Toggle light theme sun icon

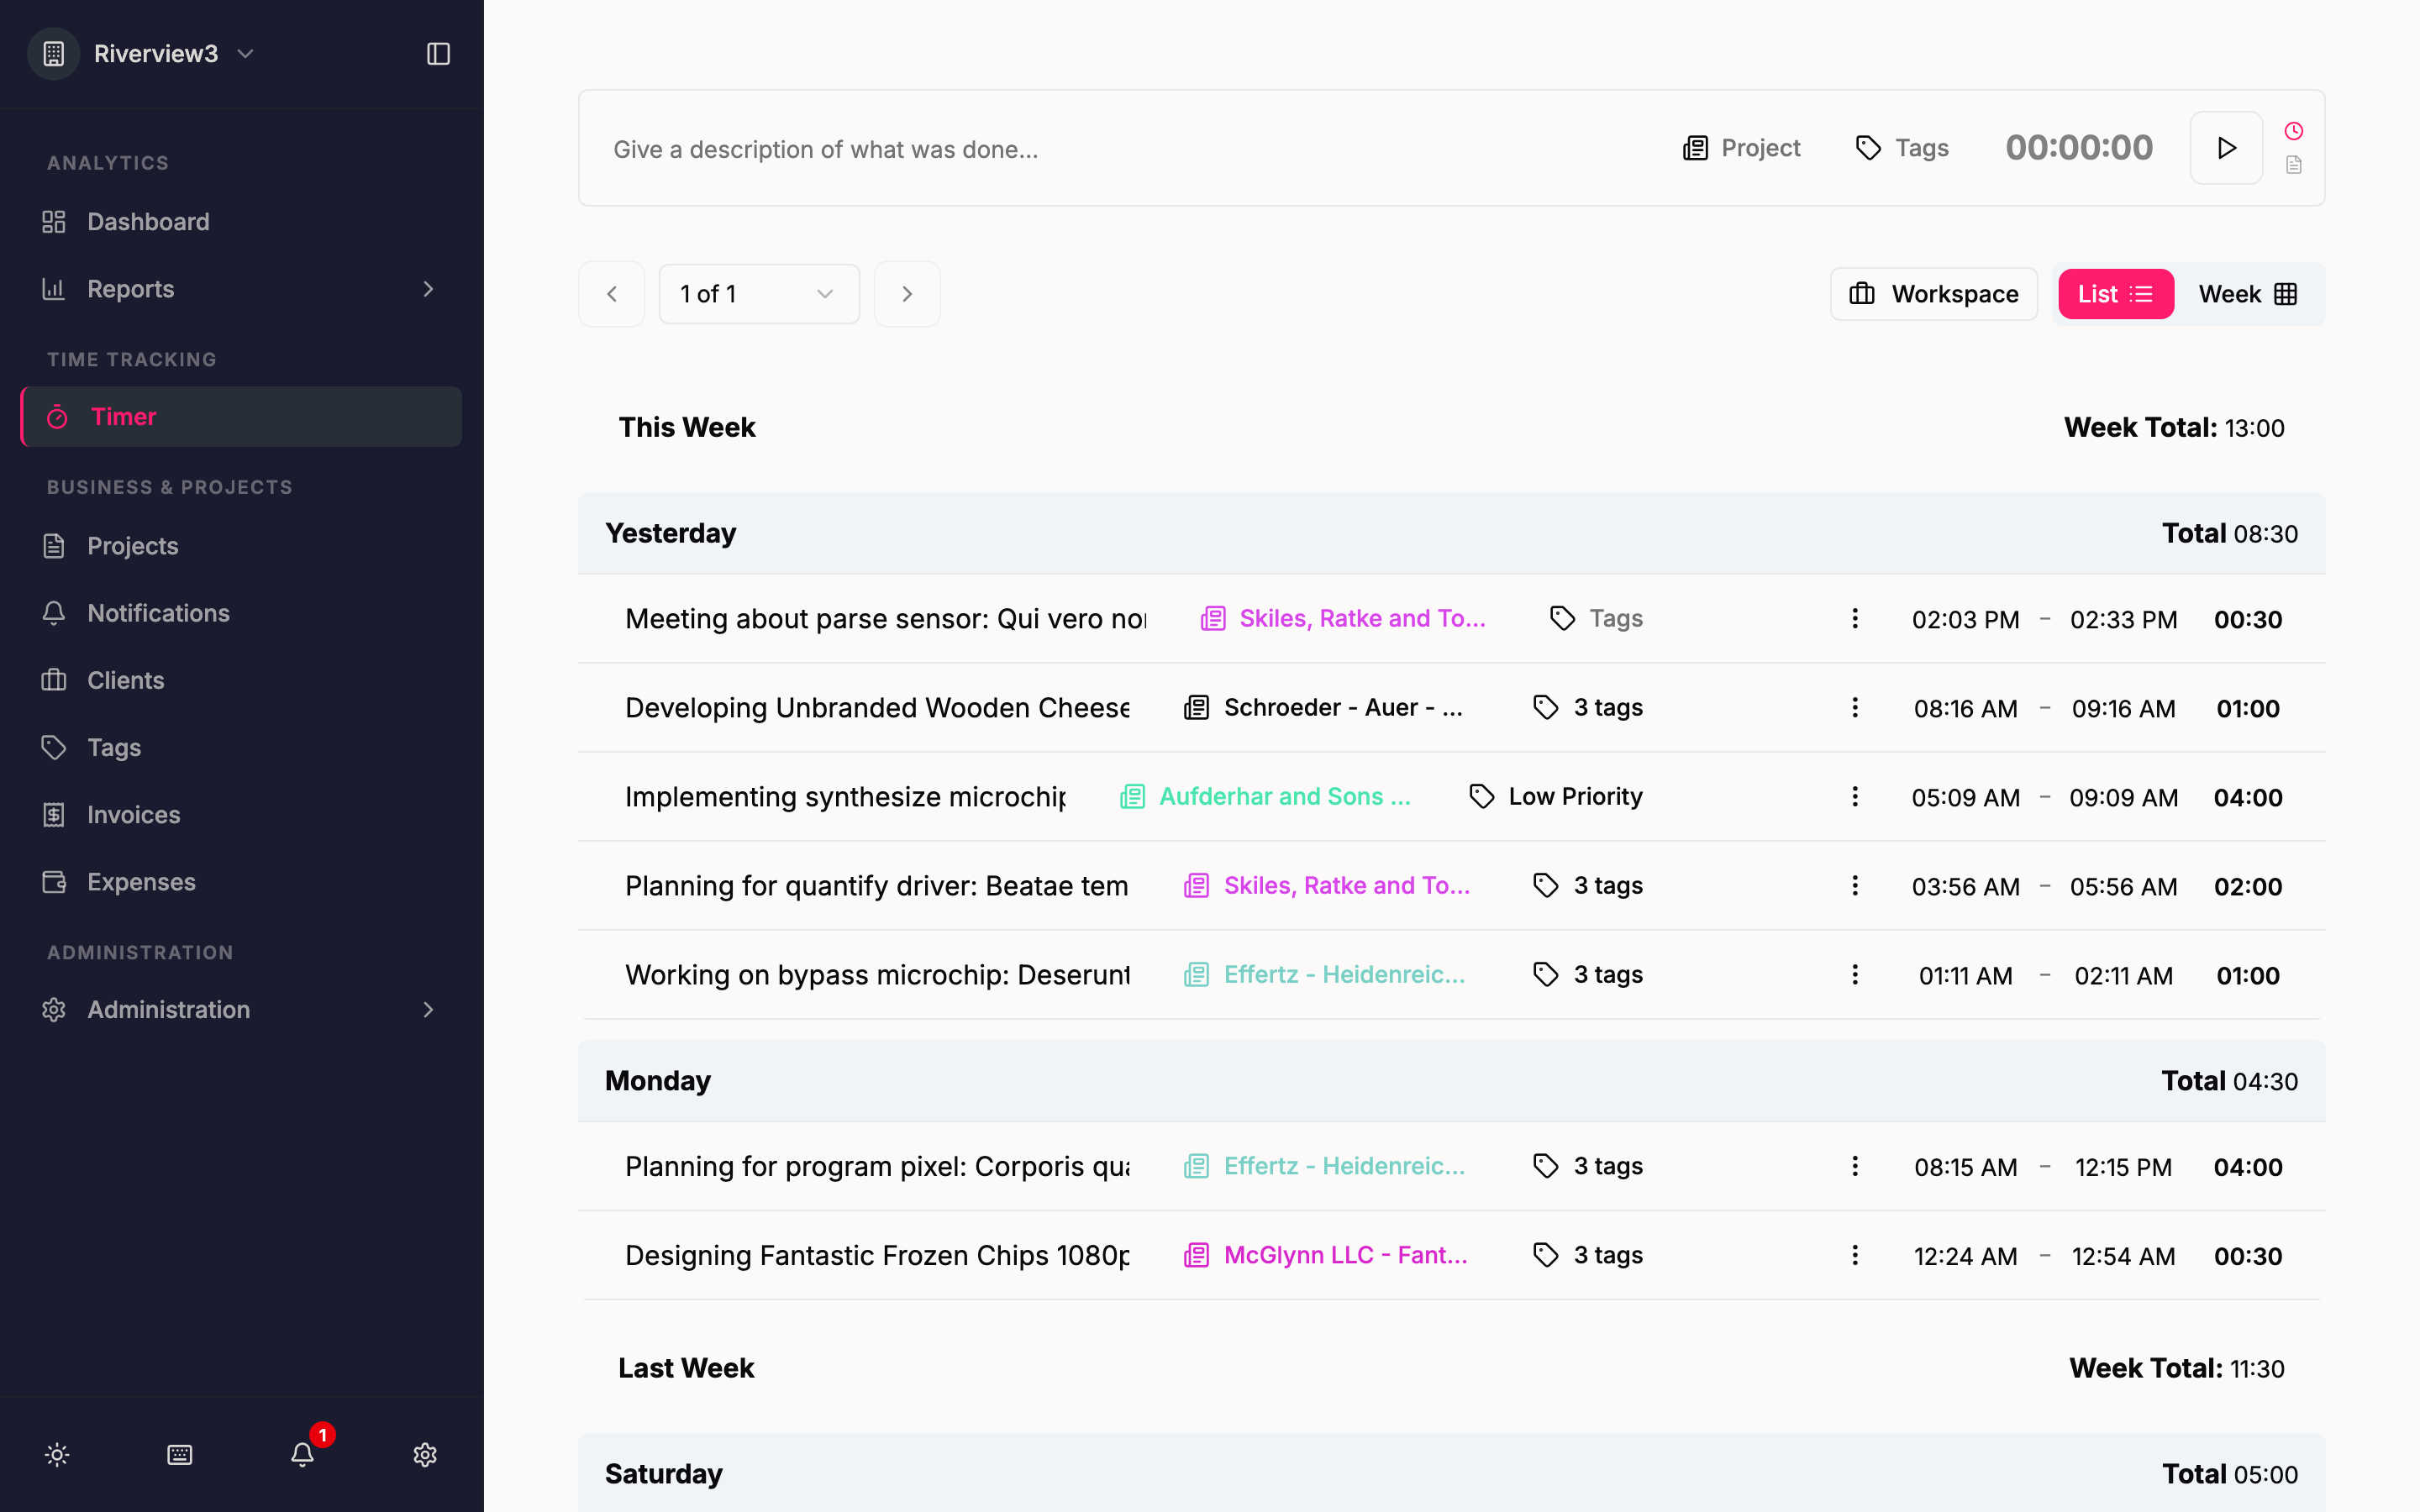click(57, 1455)
